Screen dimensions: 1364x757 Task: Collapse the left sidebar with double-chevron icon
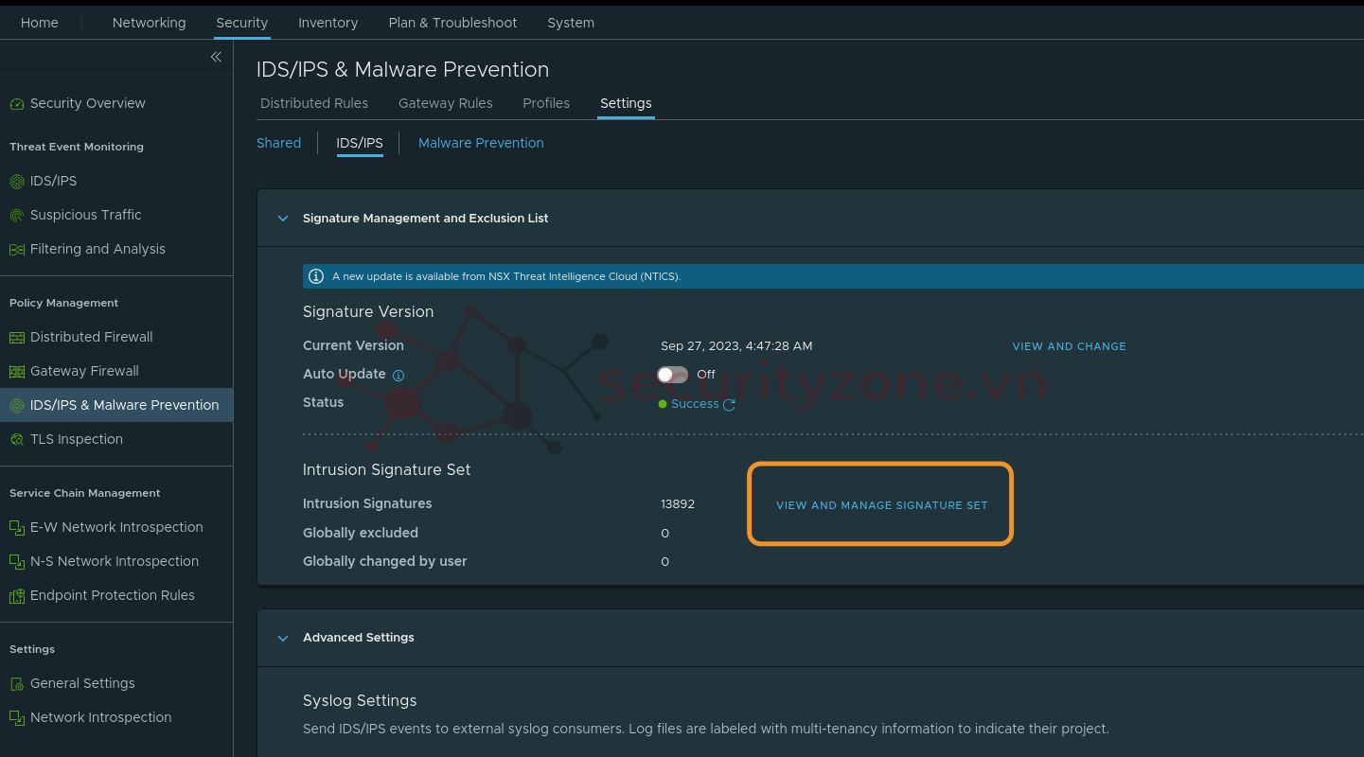tap(216, 57)
